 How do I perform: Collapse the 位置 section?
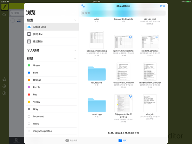tap(75, 20)
